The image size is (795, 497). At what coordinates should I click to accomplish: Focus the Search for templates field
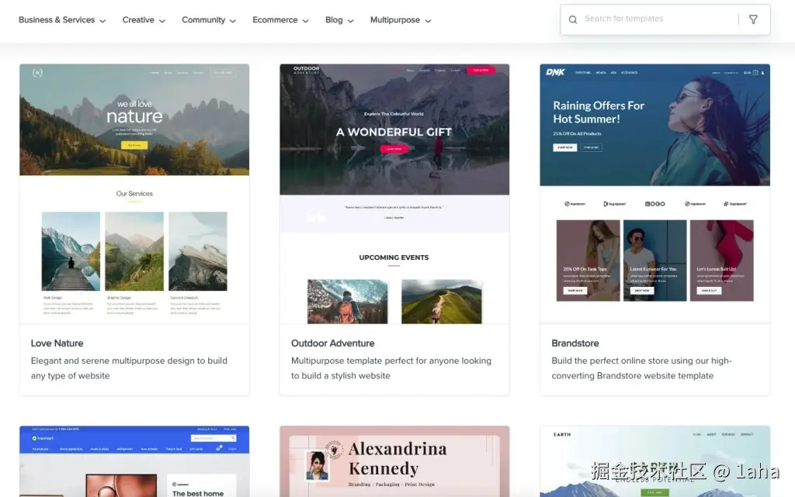pyautogui.click(x=657, y=19)
